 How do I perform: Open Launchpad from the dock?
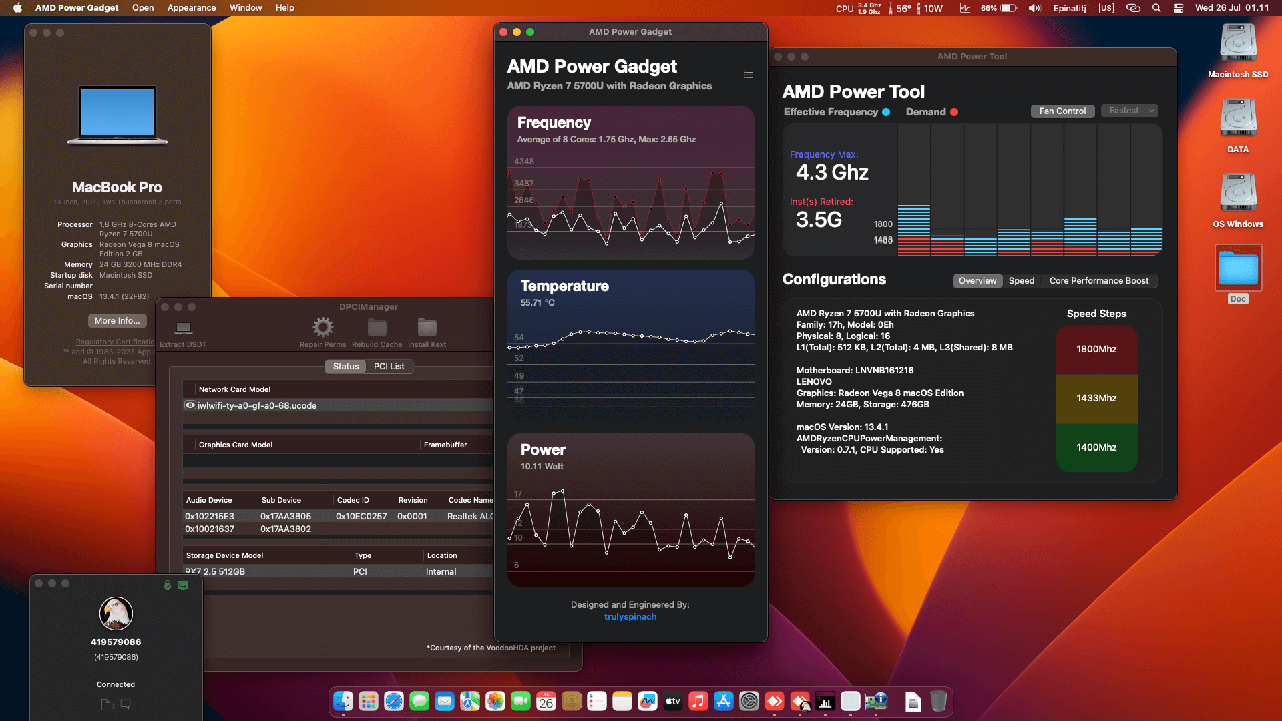coord(369,701)
